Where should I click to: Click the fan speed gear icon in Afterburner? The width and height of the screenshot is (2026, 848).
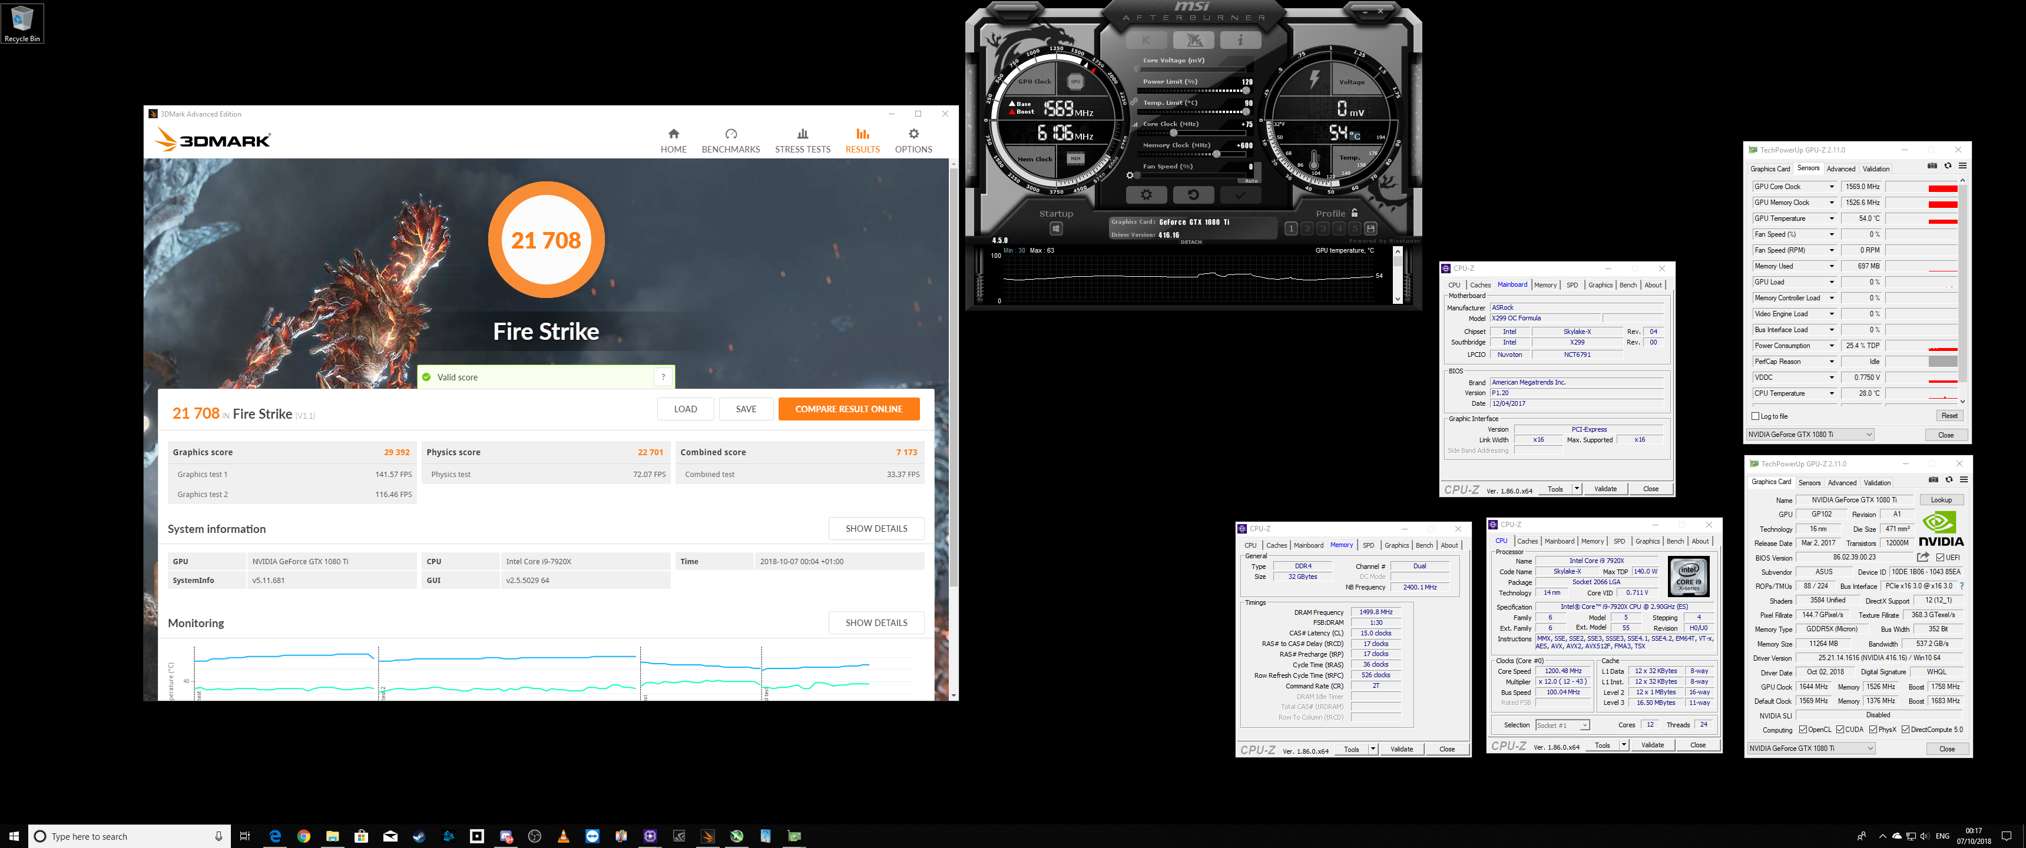[x=1130, y=175]
